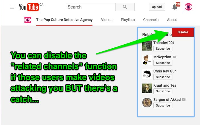Subscribe to MrRepzion
This screenshot has width=200, height=125.
tap(163, 63)
